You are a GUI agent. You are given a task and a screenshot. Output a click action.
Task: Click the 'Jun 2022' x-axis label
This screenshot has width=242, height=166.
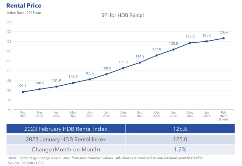pos(90,114)
